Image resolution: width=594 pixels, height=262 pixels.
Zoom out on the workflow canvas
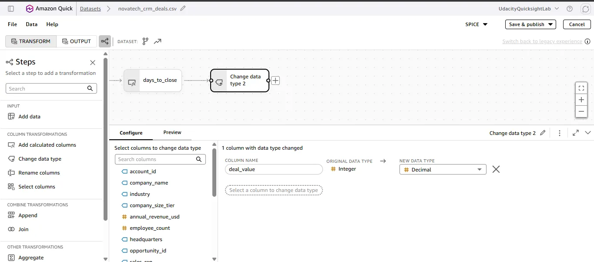pos(581,111)
